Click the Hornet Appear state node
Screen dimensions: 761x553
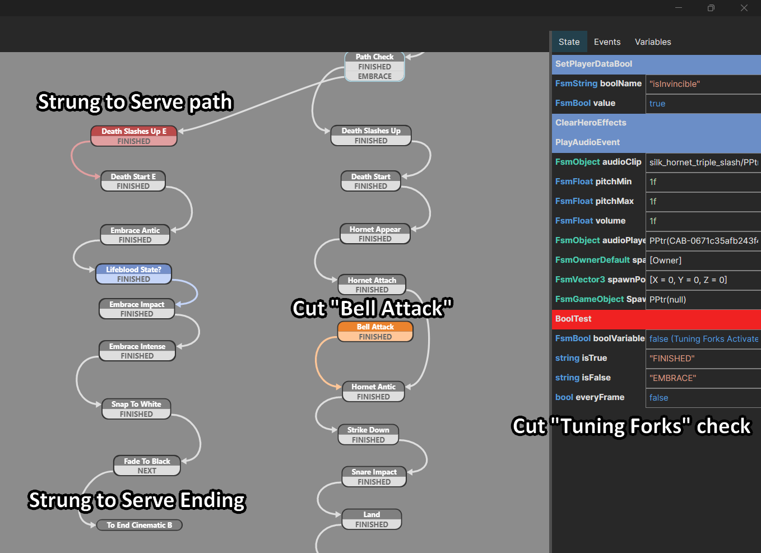click(x=375, y=230)
